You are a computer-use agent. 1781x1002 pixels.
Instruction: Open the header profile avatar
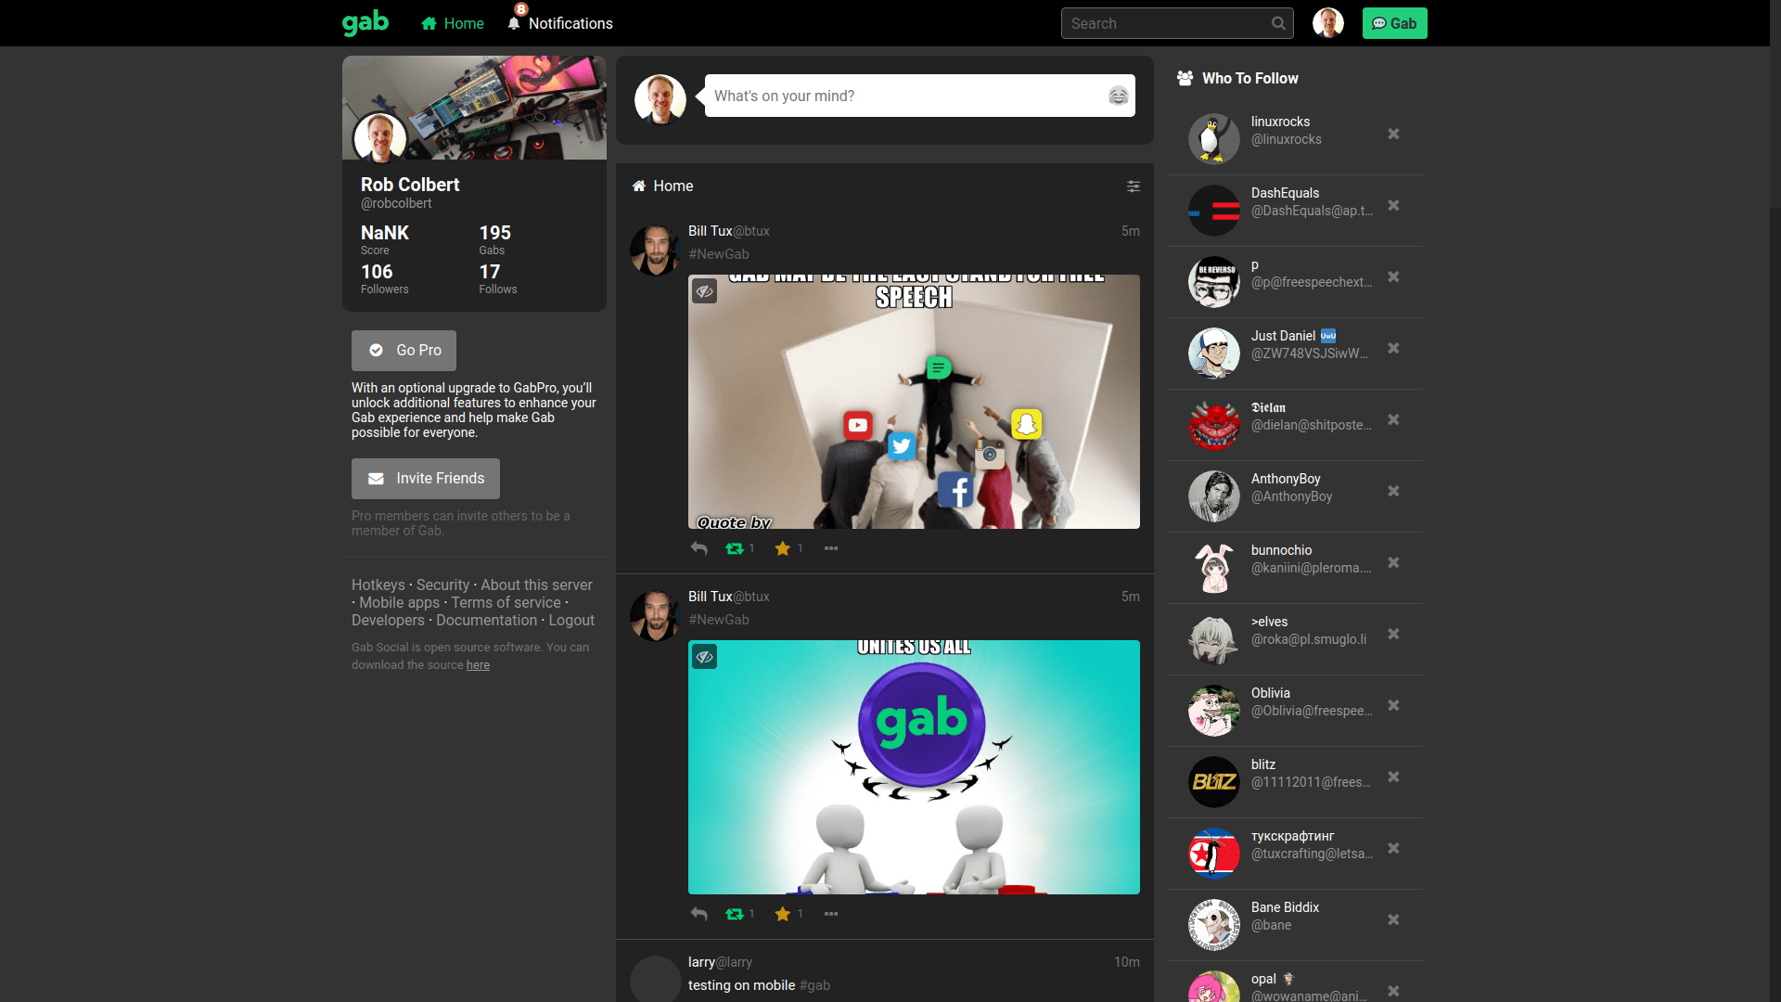pyautogui.click(x=1327, y=23)
